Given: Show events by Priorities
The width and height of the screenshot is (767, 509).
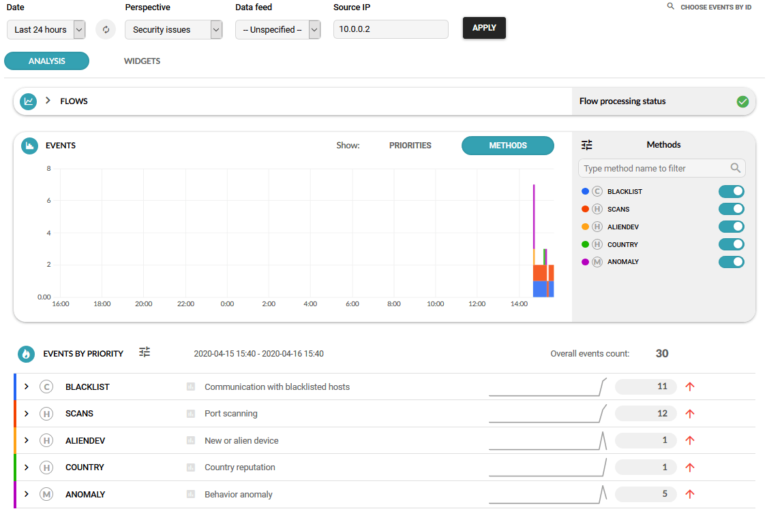Looking at the screenshot, I should (410, 146).
